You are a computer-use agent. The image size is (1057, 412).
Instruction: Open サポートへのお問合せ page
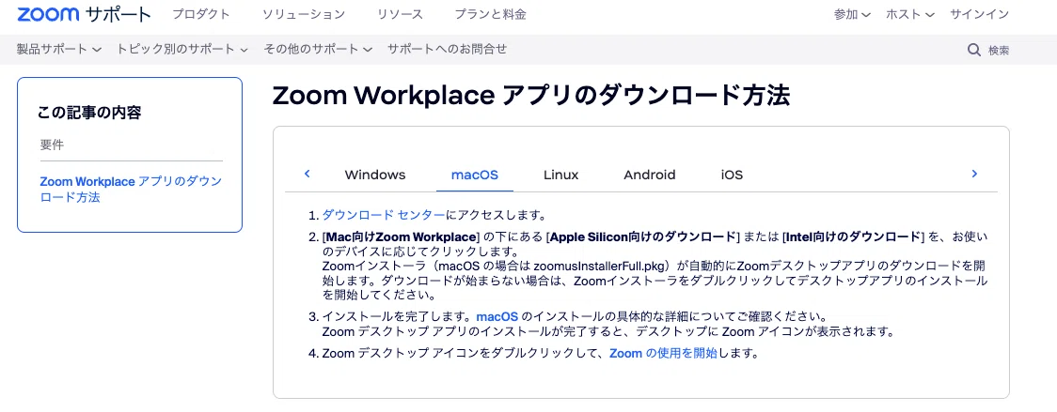tap(447, 49)
